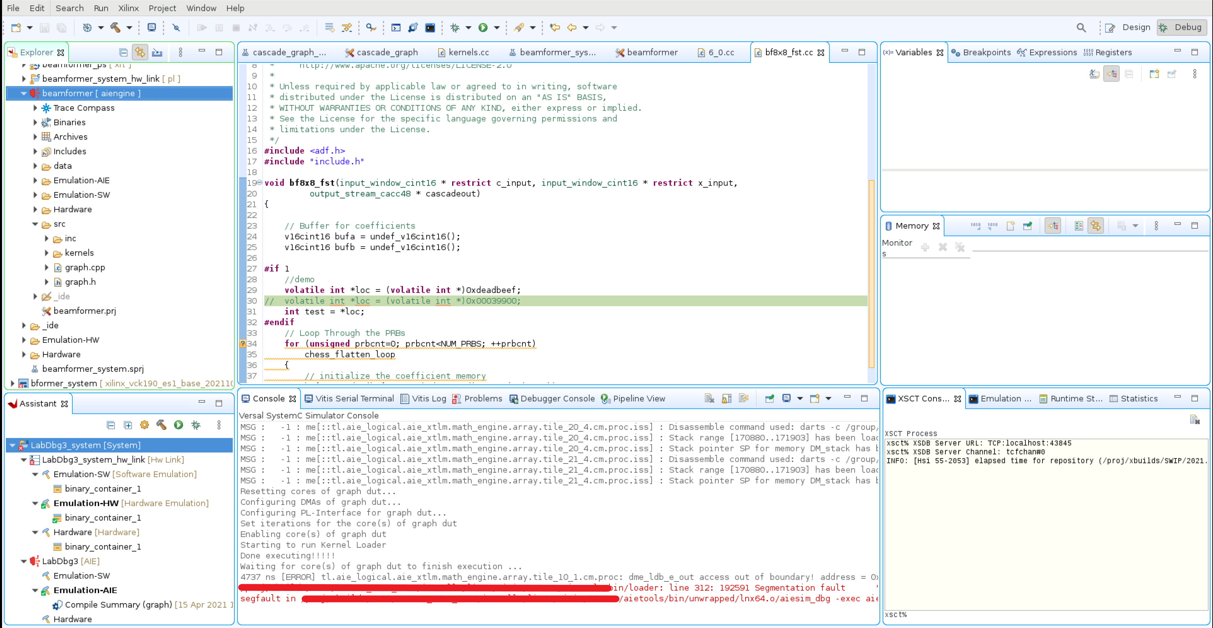Click the Build hammer icon in main toolbar
This screenshot has height=628, width=1213.
click(115, 27)
